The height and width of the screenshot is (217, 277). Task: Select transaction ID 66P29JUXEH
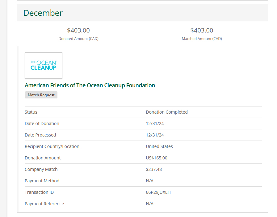coord(158,192)
